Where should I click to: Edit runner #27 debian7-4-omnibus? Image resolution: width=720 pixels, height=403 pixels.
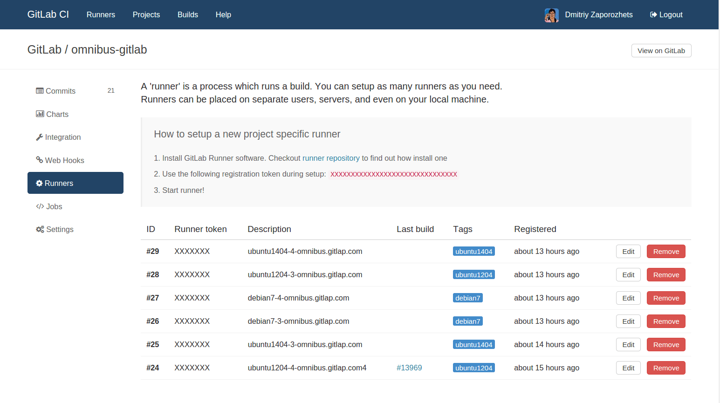[x=628, y=298]
